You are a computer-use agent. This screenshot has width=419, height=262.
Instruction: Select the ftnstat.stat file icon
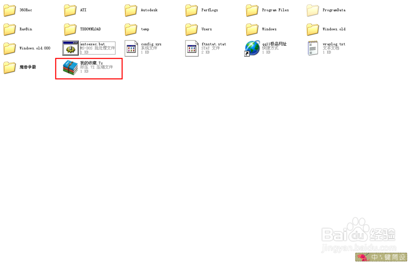(x=192, y=48)
